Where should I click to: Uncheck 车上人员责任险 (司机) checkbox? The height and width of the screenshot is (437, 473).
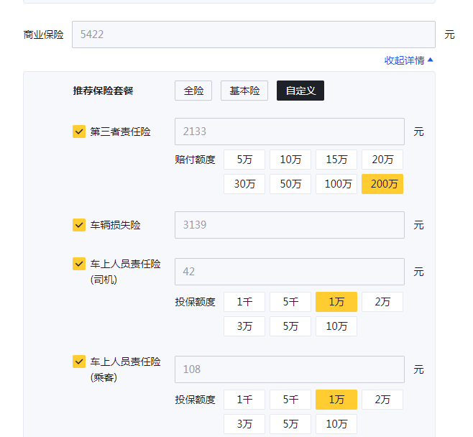click(79, 264)
